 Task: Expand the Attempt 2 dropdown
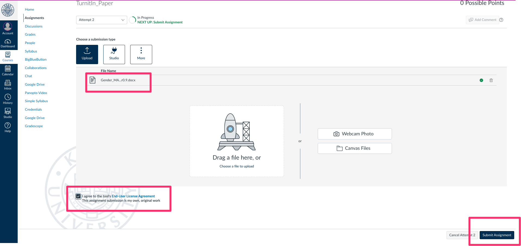coord(102,20)
